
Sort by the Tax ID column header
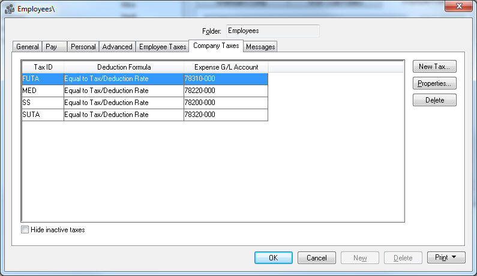pyautogui.click(x=43, y=67)
